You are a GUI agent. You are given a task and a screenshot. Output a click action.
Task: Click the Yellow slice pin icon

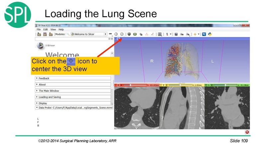click(x=161, y=85)
